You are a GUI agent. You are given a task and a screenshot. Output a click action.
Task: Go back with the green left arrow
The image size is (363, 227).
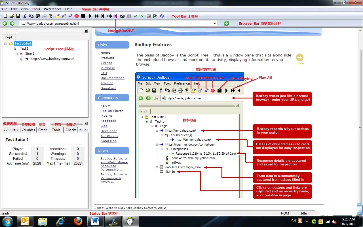pos(5,24)
